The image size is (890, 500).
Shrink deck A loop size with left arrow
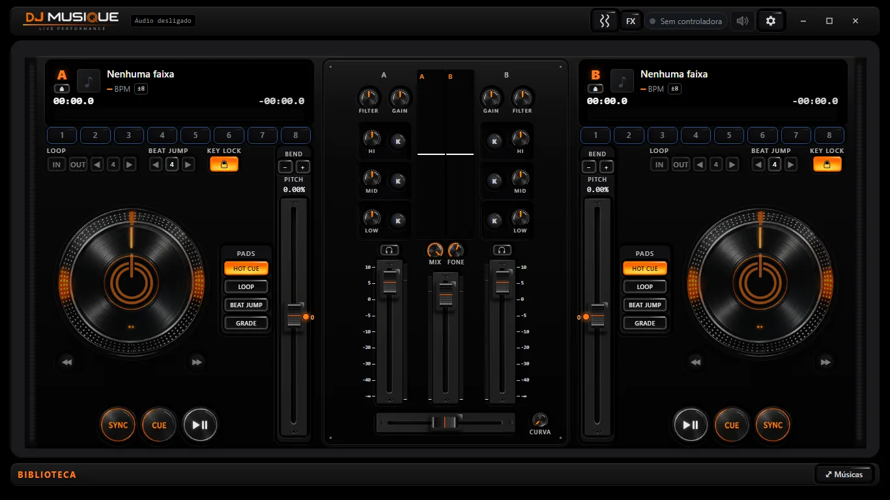pyautogui.click(x=97, y=165)
